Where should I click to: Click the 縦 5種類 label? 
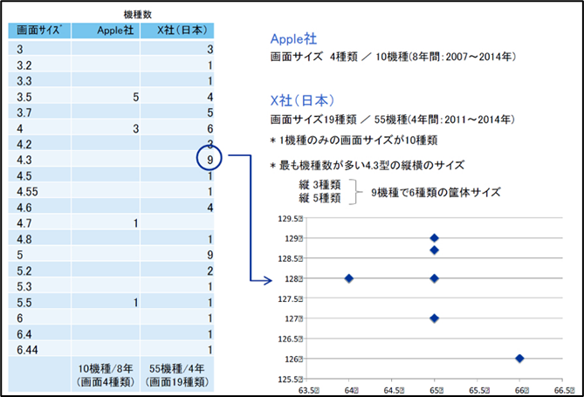[319, 198]
